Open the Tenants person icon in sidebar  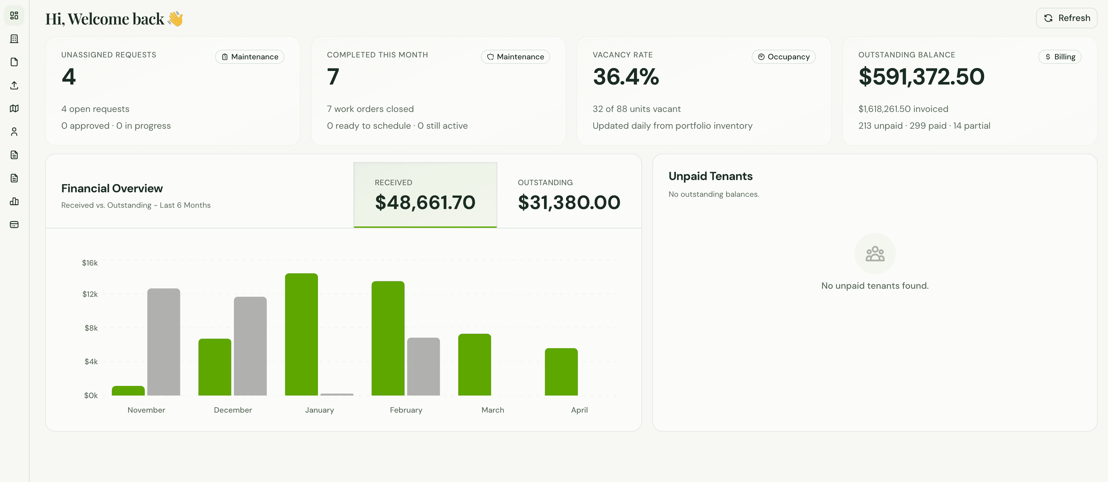click(x=14, y=132)
